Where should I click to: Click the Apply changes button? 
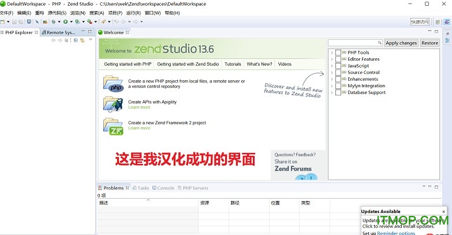pyautogui.click(x=401, y=43)
